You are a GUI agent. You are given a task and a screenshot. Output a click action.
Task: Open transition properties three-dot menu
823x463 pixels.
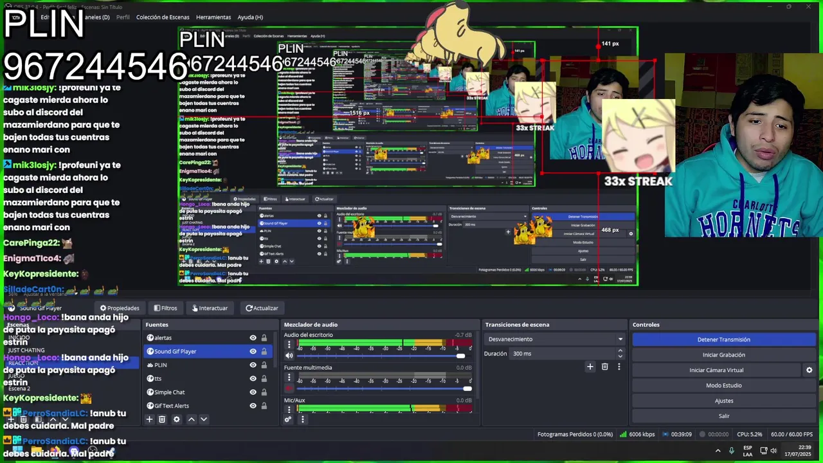(x=619, y=367)
